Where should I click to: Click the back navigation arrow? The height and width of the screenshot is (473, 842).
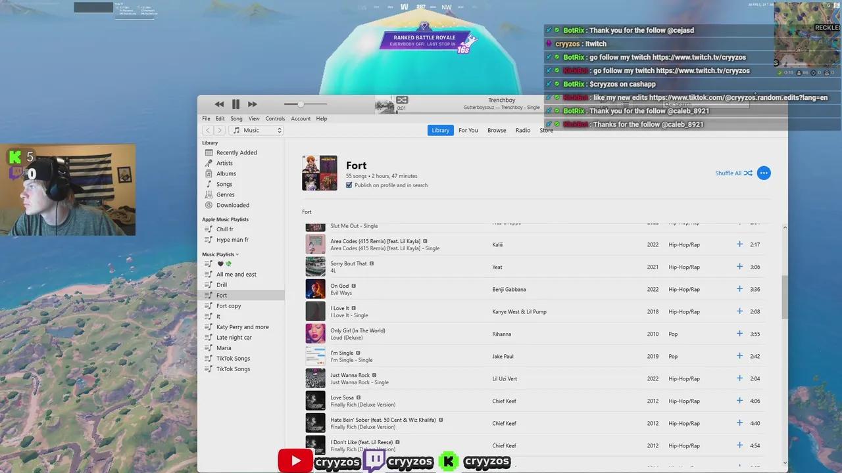click(209, 131)
